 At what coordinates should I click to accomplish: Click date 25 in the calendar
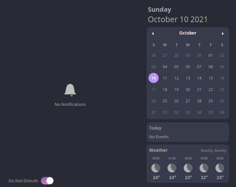(165, 101)
